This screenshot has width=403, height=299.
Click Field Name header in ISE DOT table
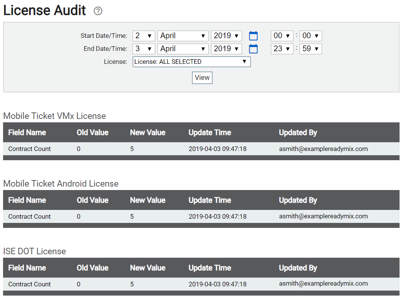click(x=27, y=268)
